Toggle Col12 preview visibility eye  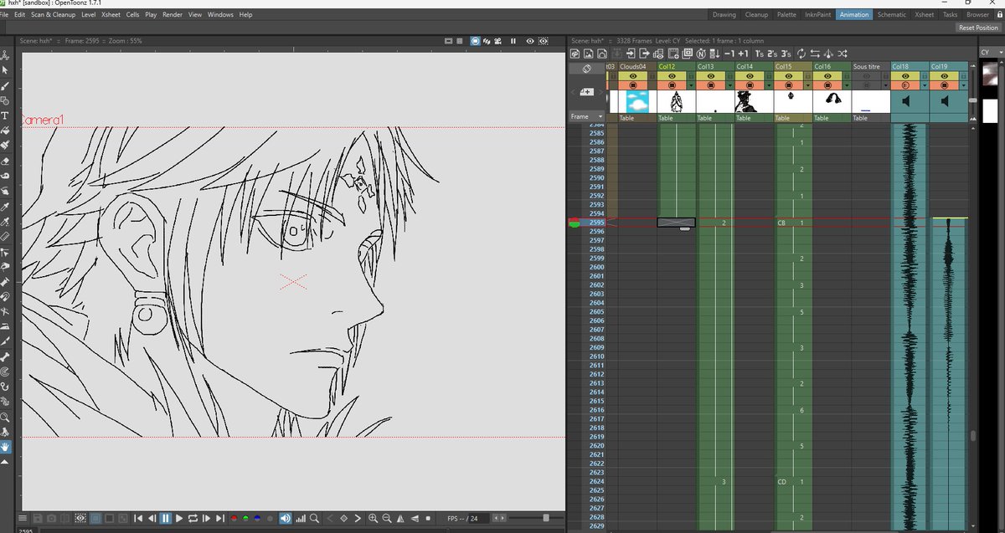[672, 75]
